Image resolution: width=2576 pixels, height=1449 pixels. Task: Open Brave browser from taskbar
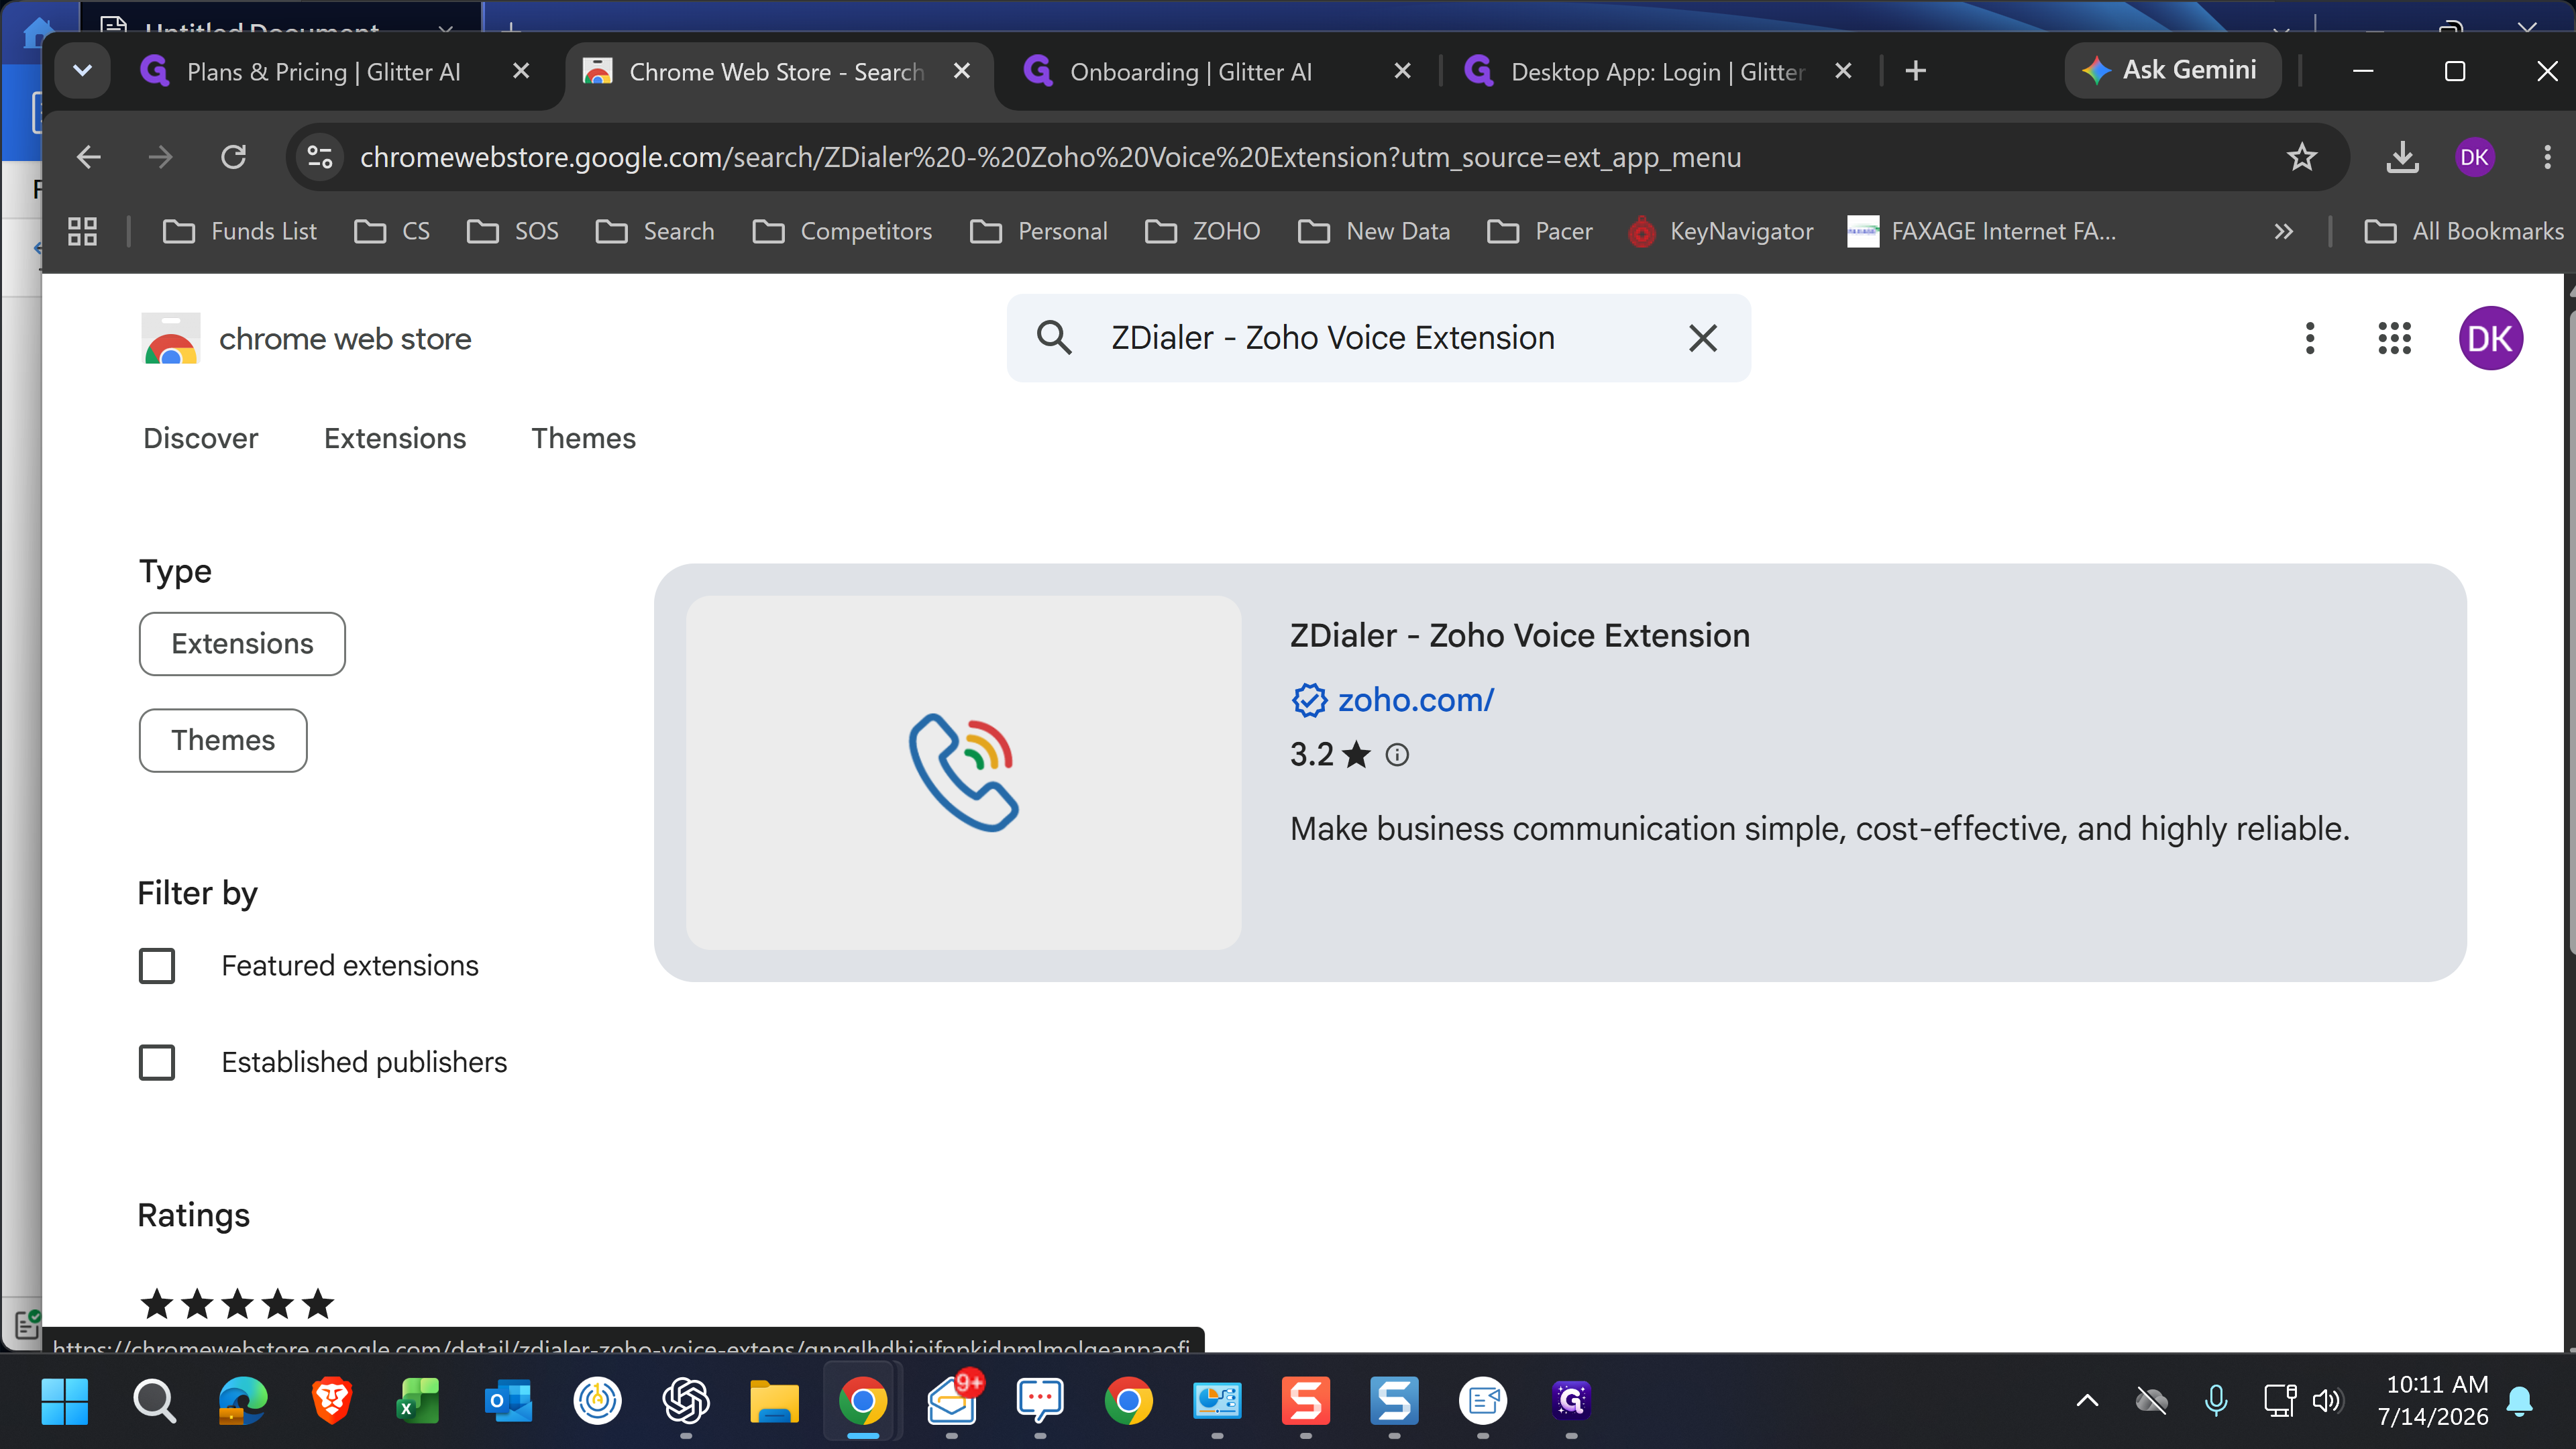coord(331,1401)
